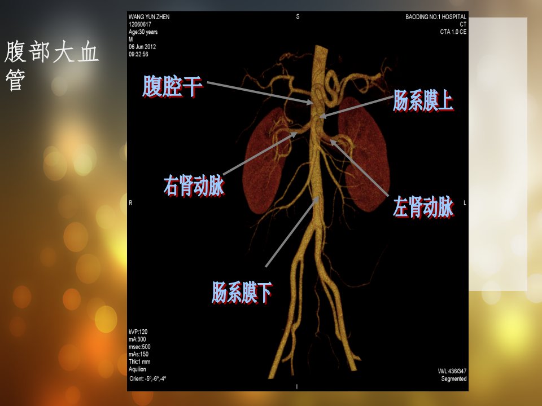The image size is (542, 406).
Task: Click the mA:300 value
Action: tap(137, 339)
